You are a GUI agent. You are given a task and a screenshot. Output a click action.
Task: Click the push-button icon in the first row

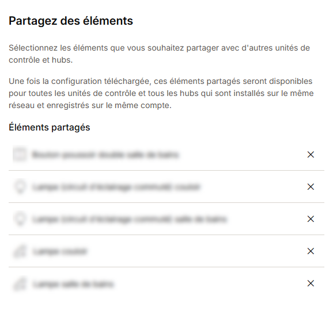pyautogui.click(x=20, y=154)
